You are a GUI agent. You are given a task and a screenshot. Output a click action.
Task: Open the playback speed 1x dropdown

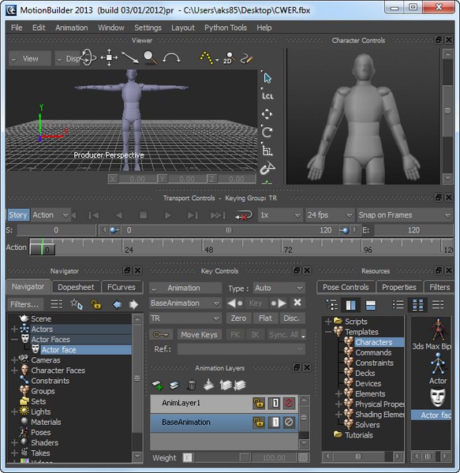point(280,215)
